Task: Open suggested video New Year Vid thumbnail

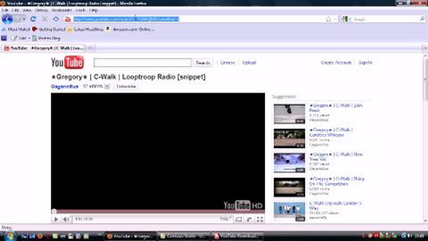Action: (290, 163)
